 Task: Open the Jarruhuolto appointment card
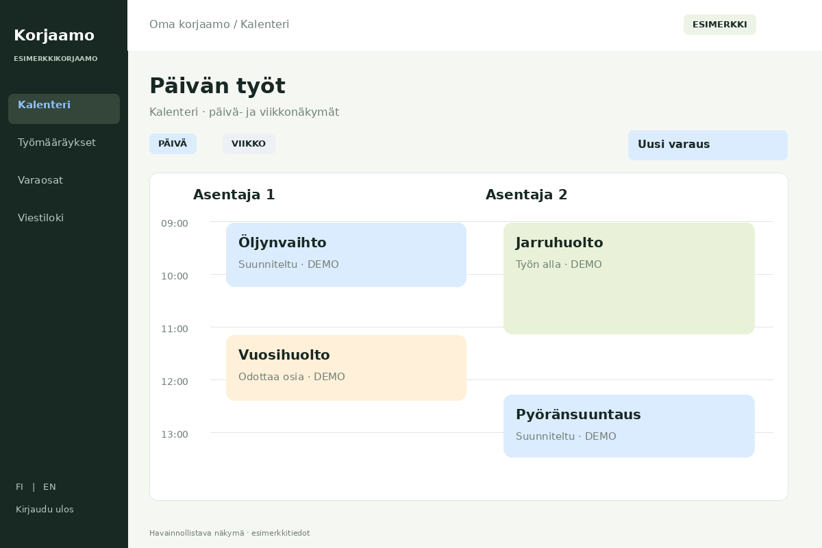[x=629, y=278]
